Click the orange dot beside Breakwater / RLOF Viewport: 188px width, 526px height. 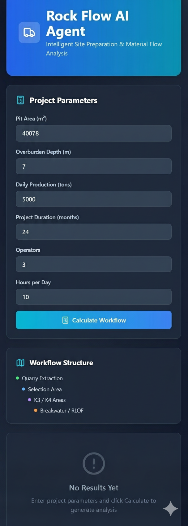(x=36, y=410)
